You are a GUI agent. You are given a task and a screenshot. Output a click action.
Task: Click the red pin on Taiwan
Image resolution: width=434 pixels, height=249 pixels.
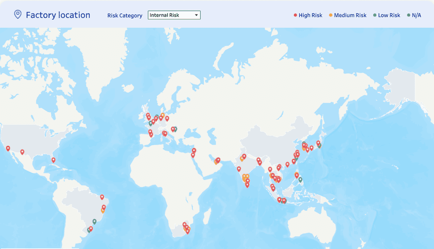tap(294, 161)
